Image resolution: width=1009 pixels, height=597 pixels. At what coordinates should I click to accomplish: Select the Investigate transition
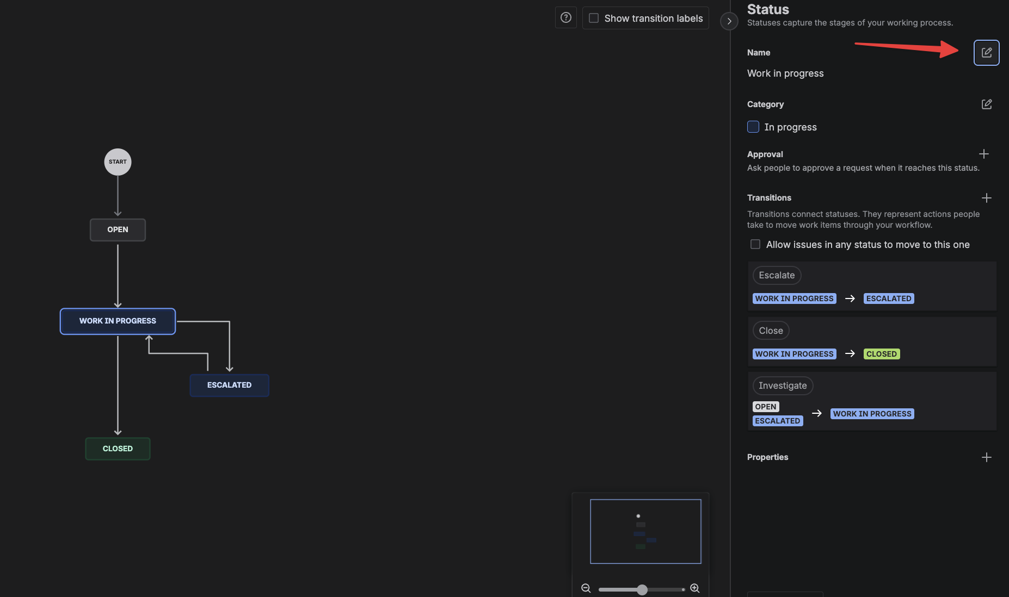tap(782, 385)
